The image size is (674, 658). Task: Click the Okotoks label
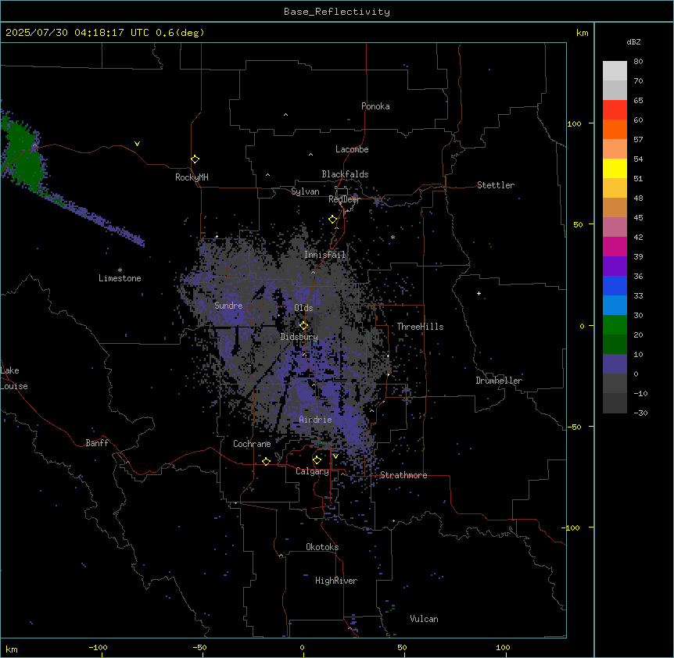(322, 547)
